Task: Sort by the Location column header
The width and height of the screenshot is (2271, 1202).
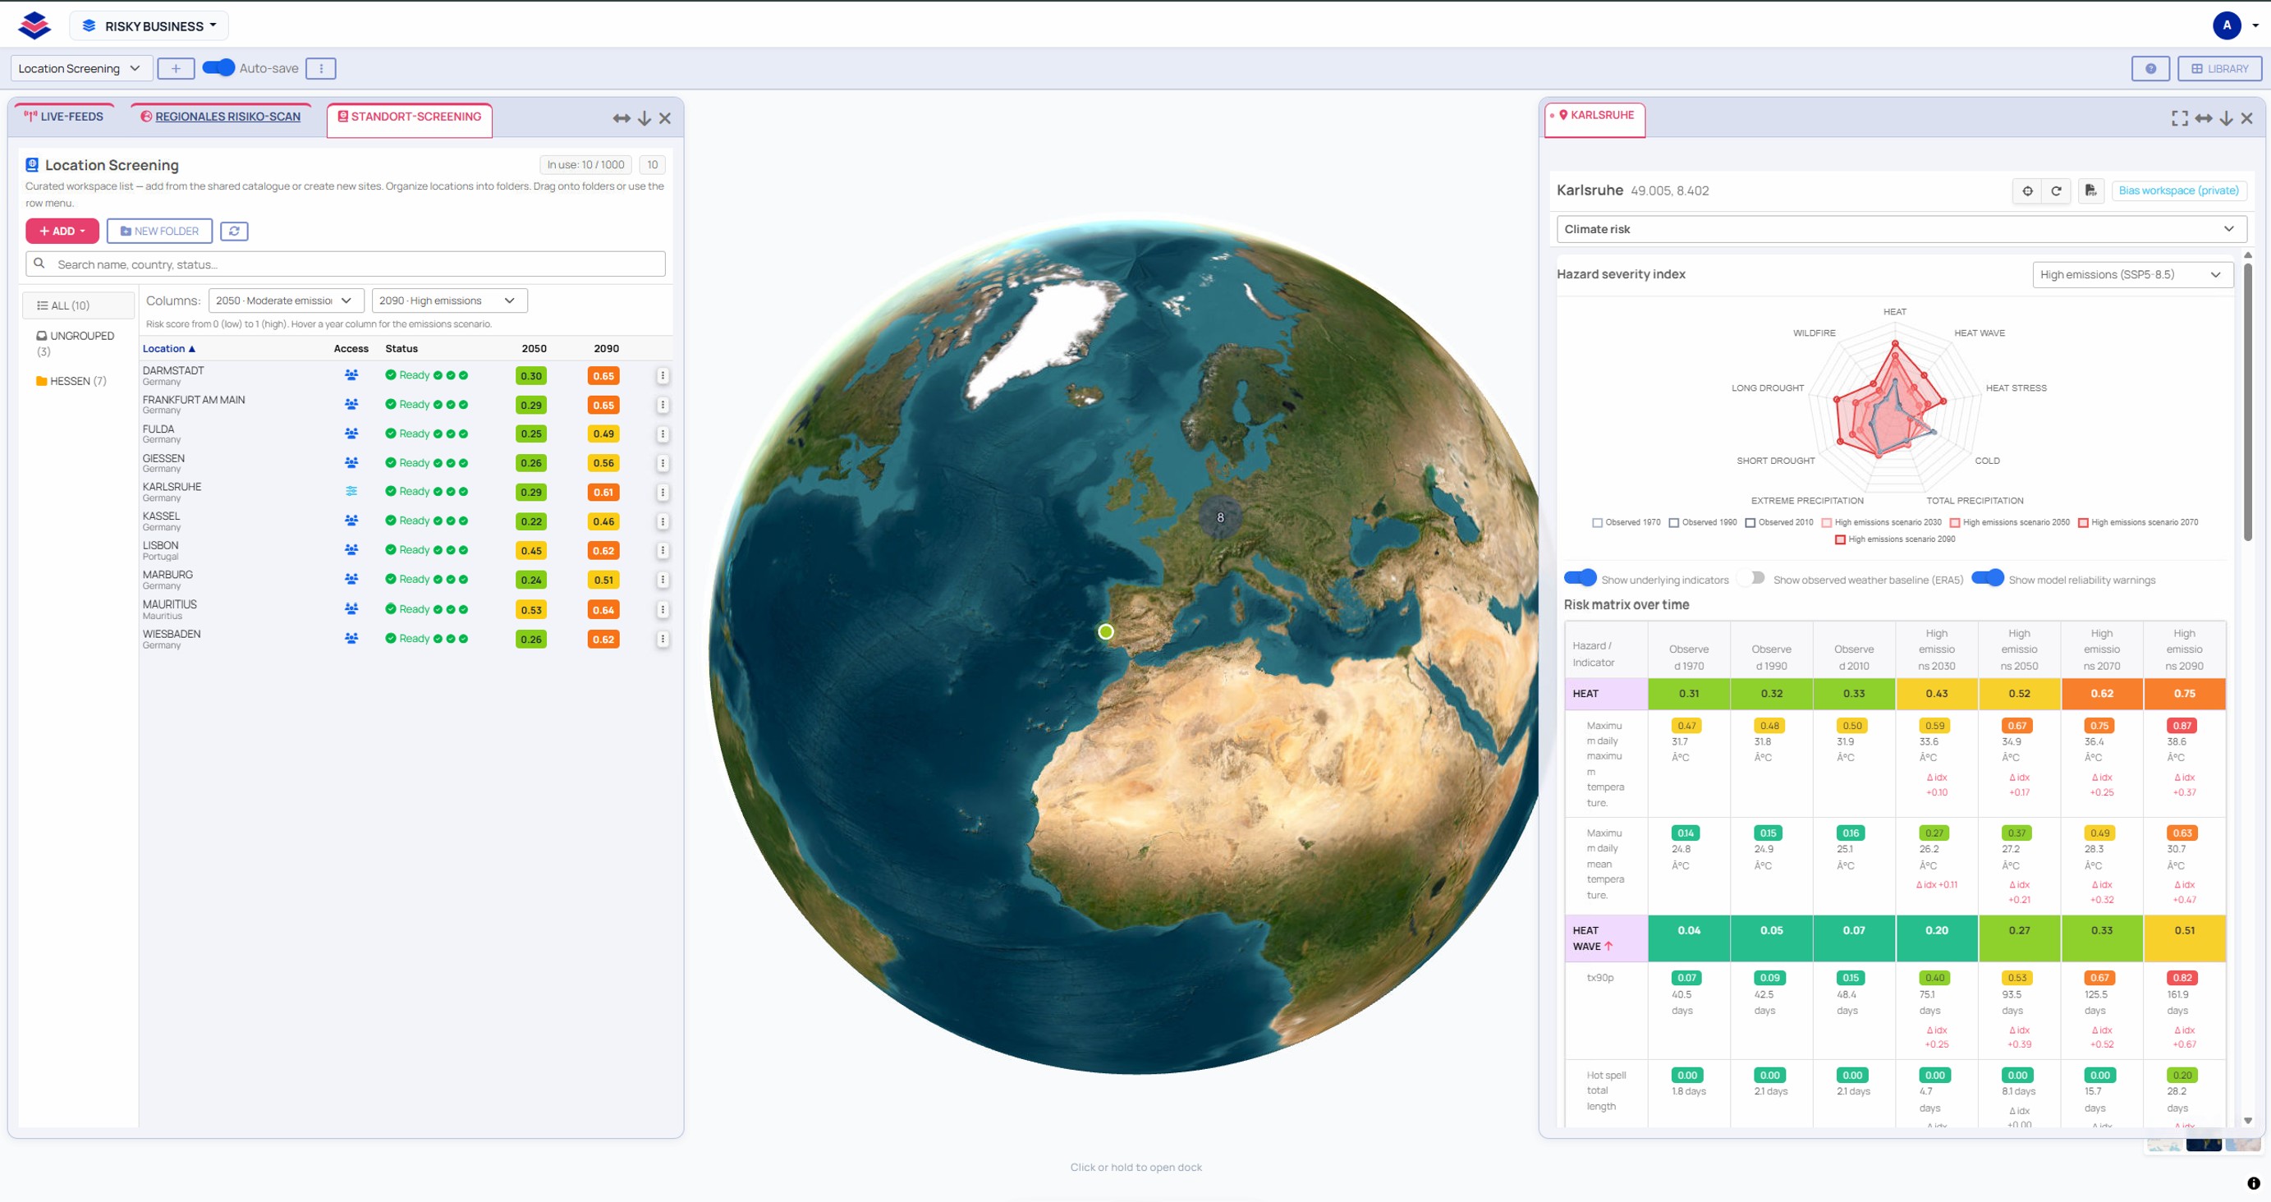Action: point(169,349)
